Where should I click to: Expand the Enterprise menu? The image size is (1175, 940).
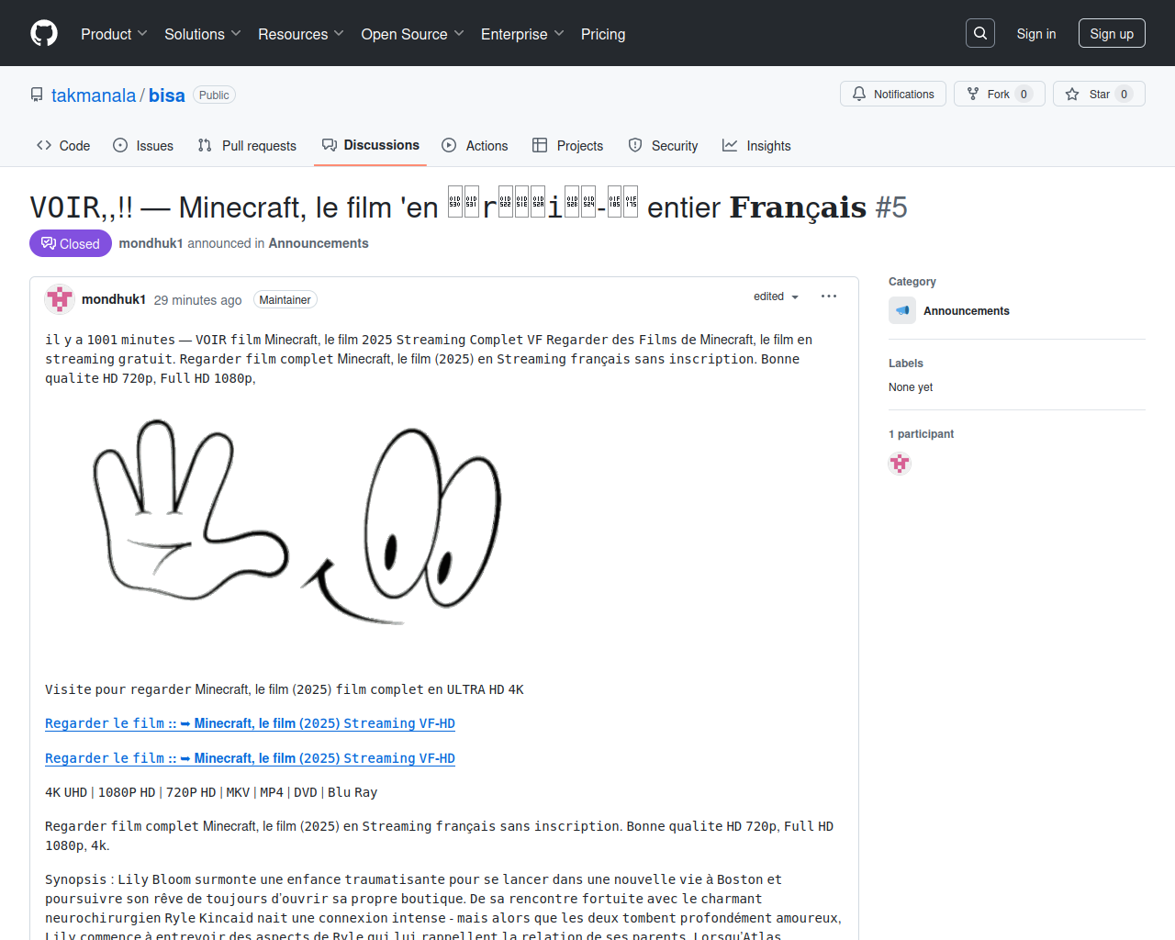[522, 34]
